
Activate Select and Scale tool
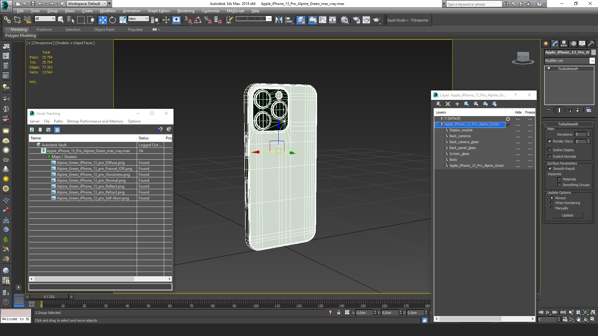click(123, 20)
